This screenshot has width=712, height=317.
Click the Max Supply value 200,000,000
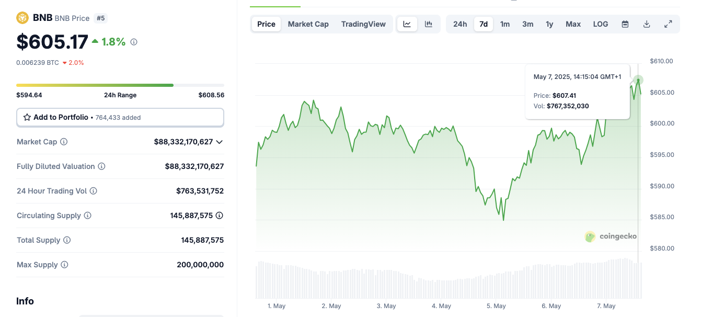tap(200, 265)
